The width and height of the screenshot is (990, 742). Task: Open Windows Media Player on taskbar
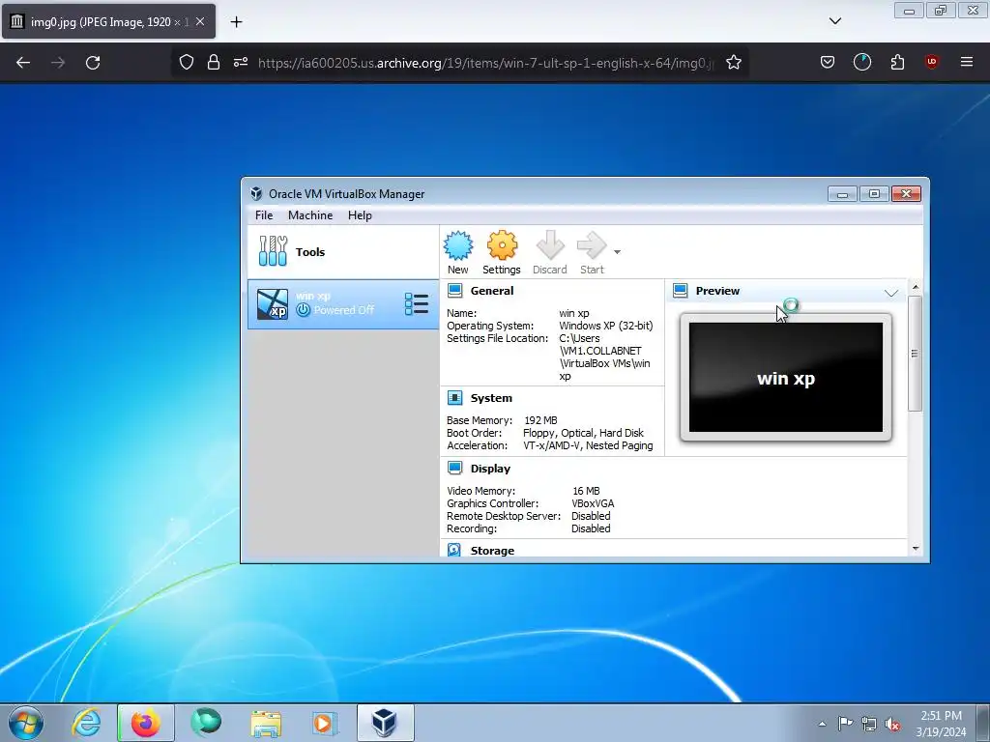pos(325,723)
